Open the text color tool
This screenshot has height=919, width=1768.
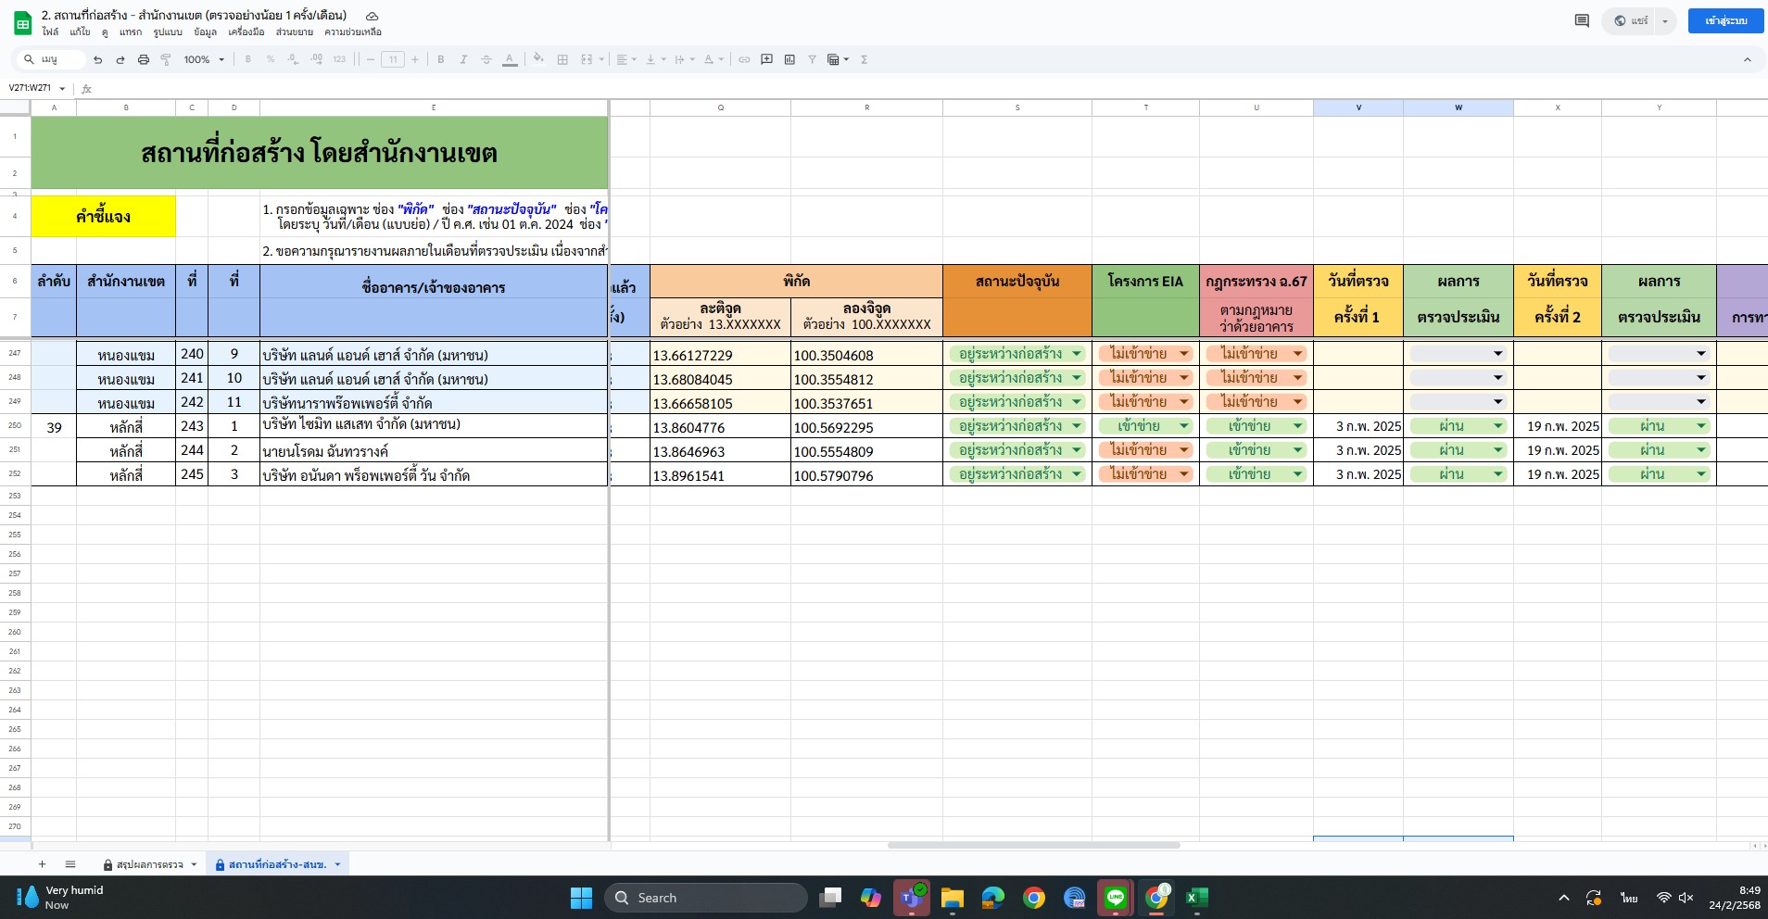tap(510, 59)
